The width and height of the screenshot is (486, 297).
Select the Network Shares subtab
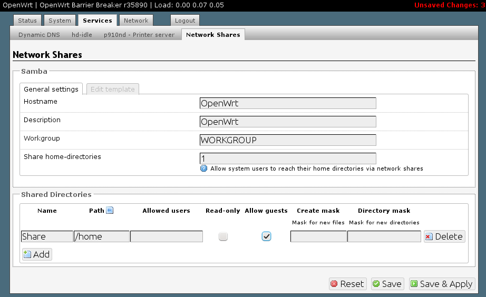pos(213,35)
